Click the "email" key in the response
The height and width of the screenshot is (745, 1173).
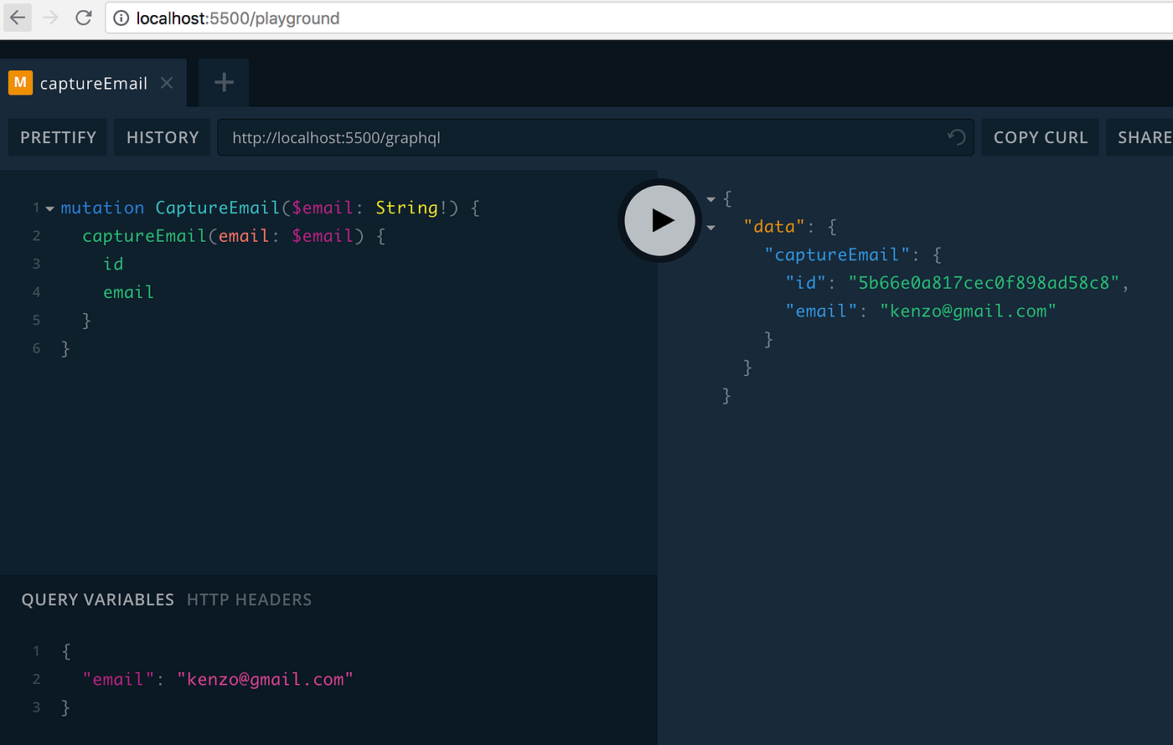[822, 311]
